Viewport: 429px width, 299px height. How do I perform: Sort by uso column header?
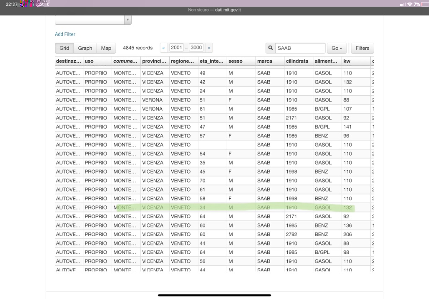[x=97, y=61]
